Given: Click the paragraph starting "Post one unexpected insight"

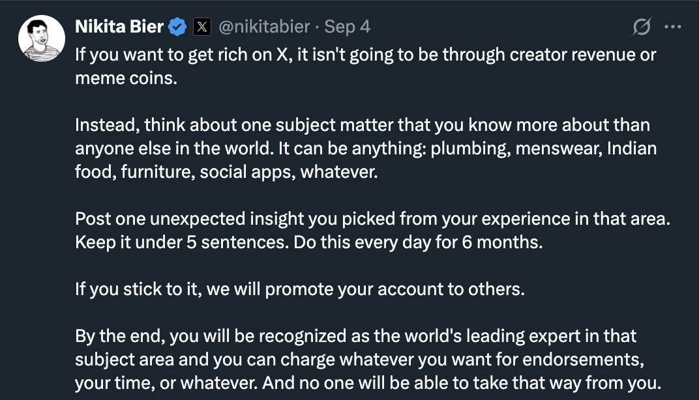Looking at the screenshot, I should click(372, 229).
